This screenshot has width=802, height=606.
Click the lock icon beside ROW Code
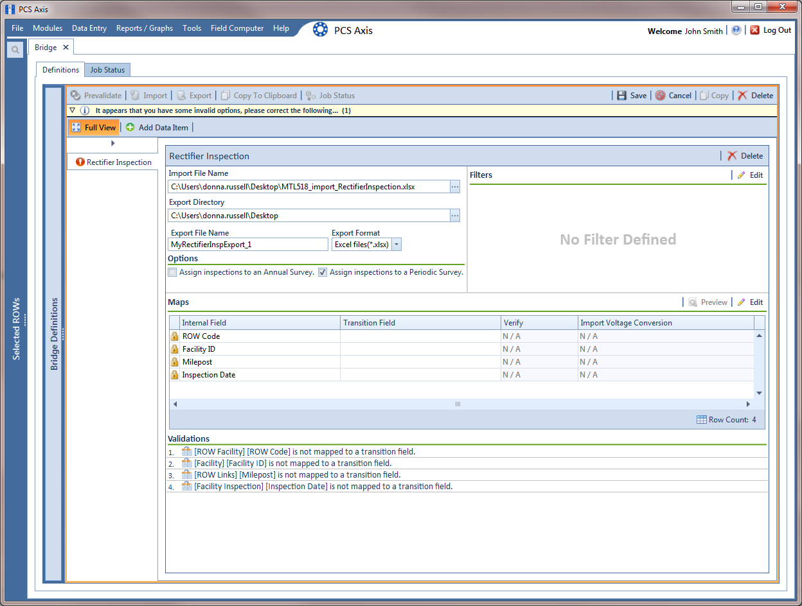[x=174, y=336]
